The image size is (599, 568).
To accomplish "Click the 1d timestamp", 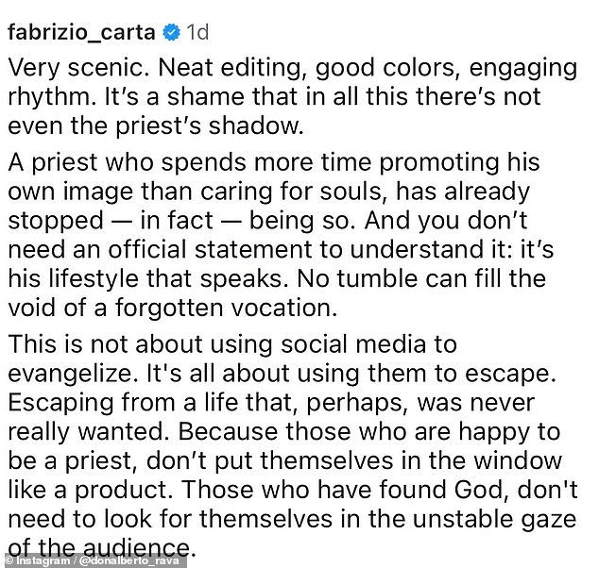I will click(197, 32).
